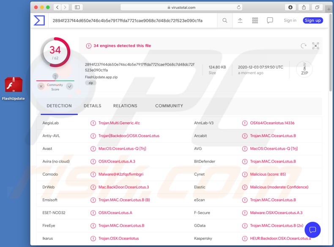Click the Safari address bar
The width and height of the screenshot is (334, 247).
pos(181,8)
